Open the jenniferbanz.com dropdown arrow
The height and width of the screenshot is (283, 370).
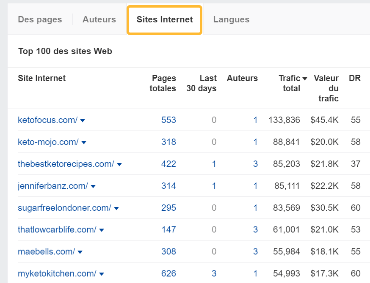click(x=93, y=186)
